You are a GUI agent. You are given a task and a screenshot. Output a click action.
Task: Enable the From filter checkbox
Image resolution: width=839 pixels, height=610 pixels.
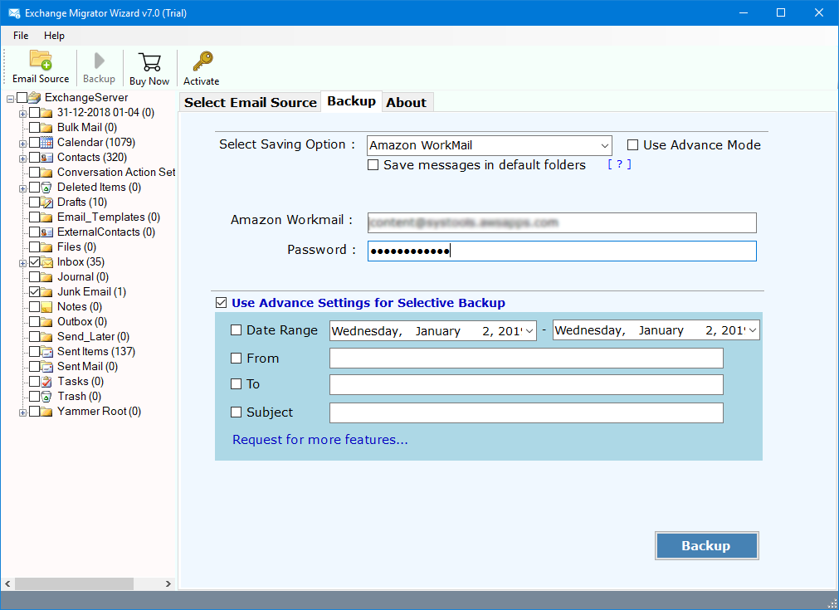click(236, 358)
